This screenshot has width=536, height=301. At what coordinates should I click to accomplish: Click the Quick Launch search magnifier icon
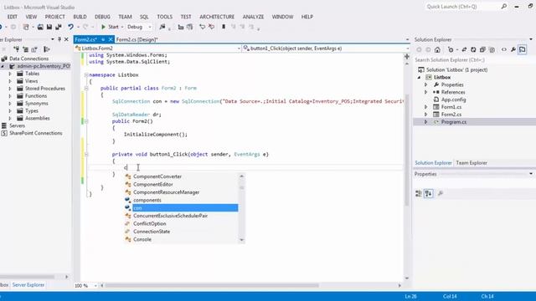click(504, 7)
